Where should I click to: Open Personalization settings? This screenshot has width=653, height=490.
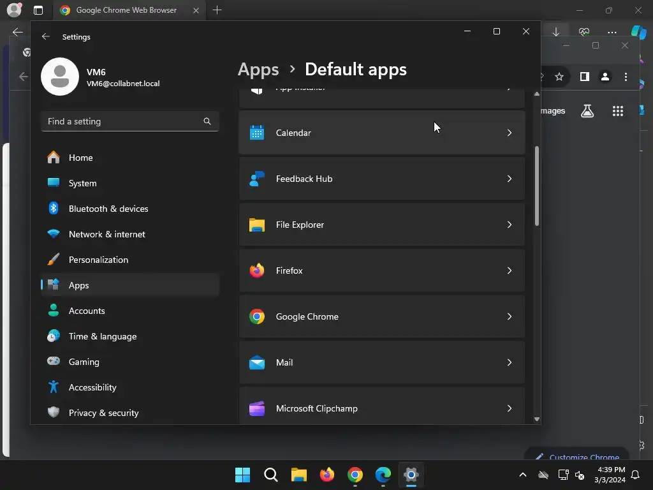point(130,260)
